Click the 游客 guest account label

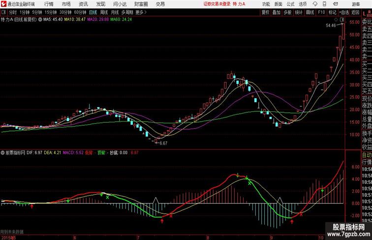click(356, 4)
